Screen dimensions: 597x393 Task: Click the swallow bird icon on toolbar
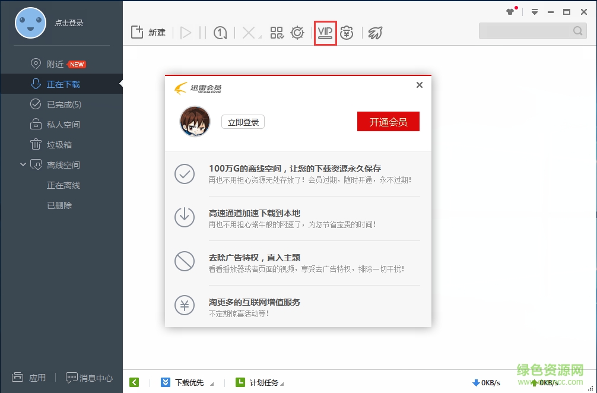[x=374, y=33]
